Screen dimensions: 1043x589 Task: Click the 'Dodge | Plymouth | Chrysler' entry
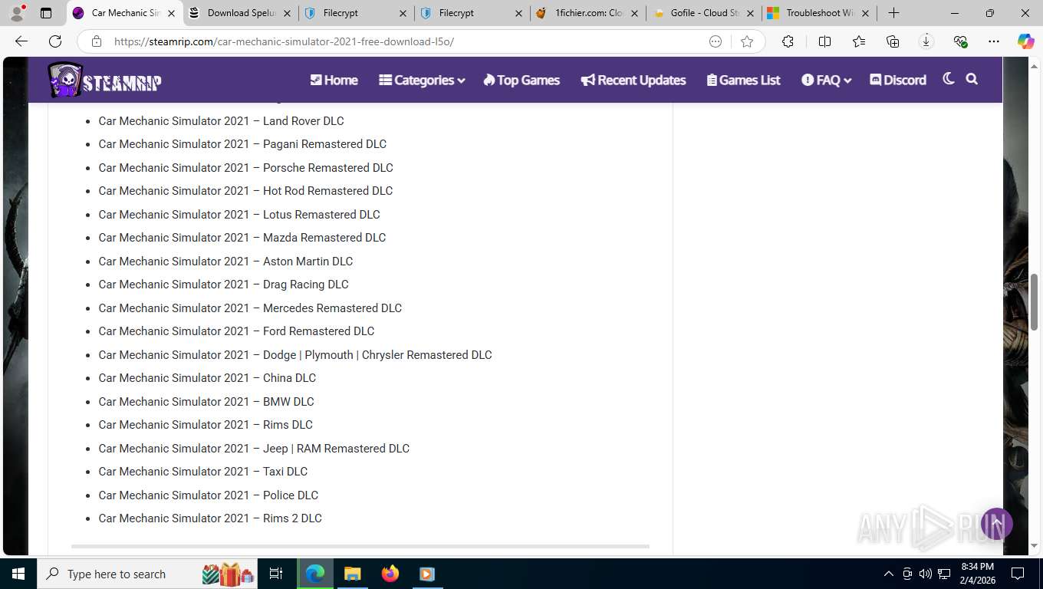click(x=295, y=354)
